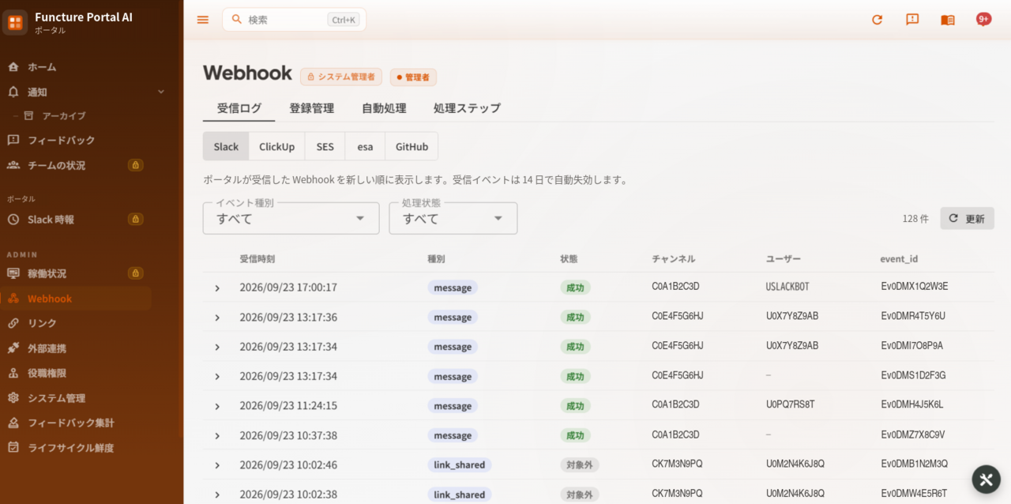
Task: Expand the 通知 section chevron
Action: tap(161, 92)
